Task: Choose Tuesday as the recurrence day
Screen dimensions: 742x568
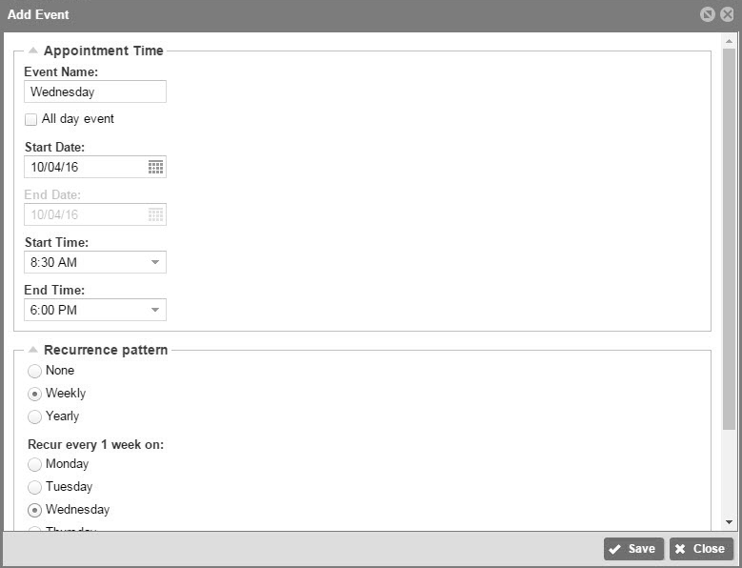Action: pyautogui.click(x=34, y=487)
